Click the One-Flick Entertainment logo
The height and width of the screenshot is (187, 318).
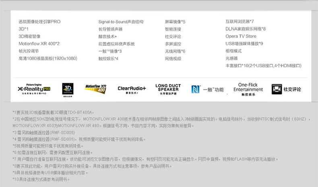[x=248, y=89]
